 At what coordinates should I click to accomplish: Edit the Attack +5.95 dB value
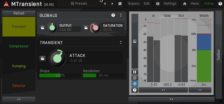click(x=76, y=61)
